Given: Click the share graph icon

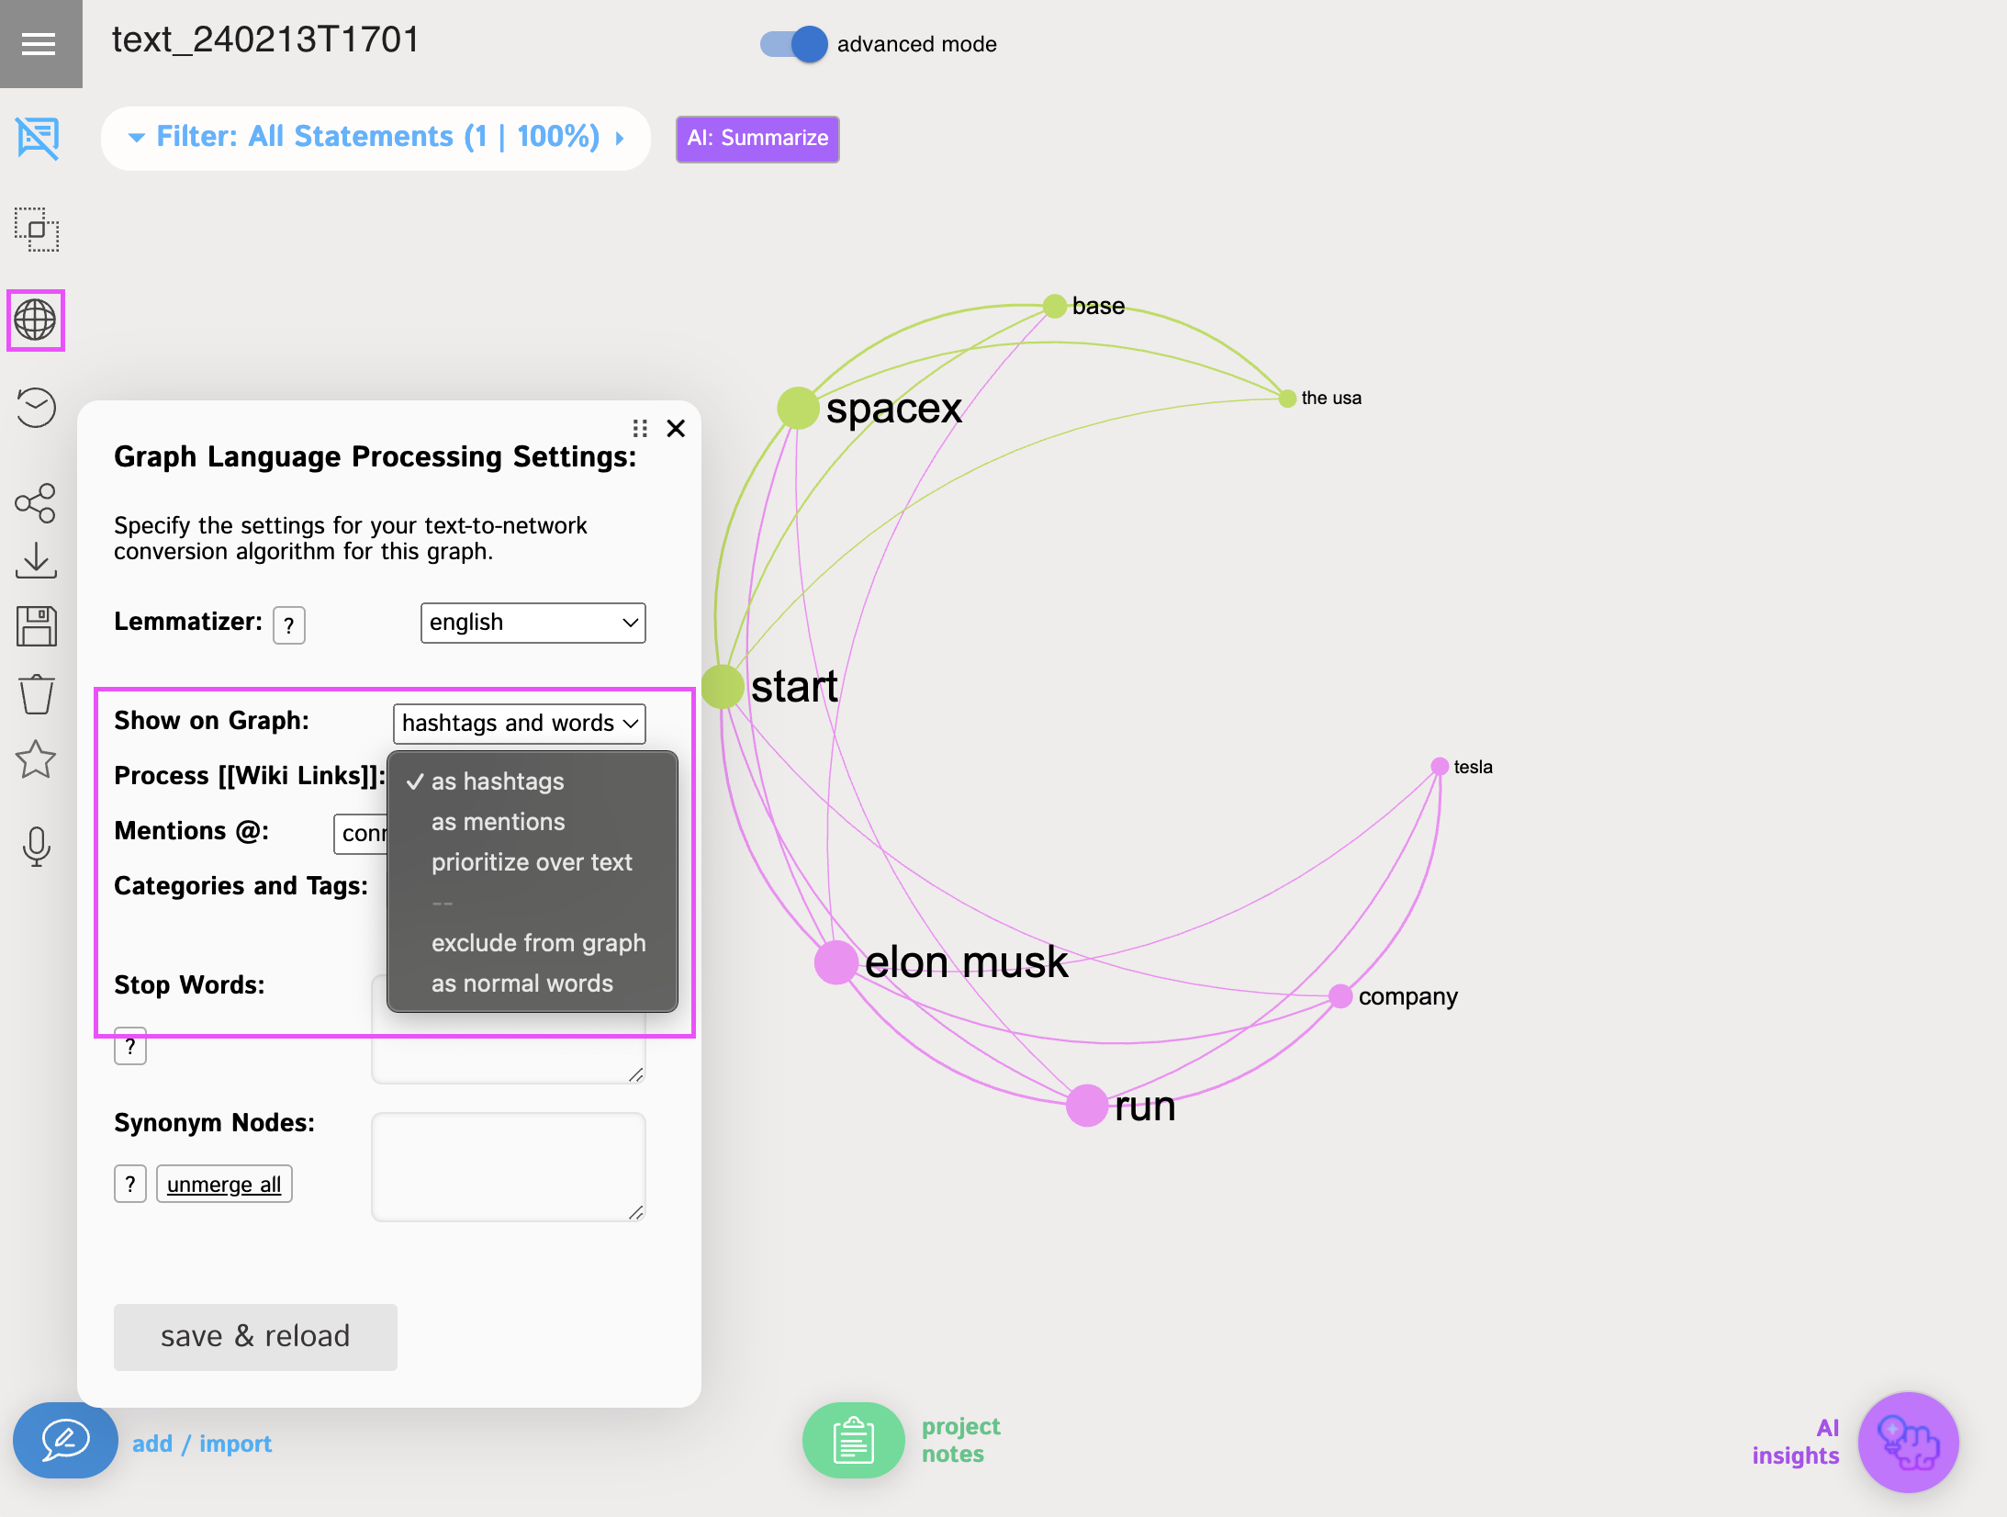Looking at the screenshot, I should click(36, 503).
